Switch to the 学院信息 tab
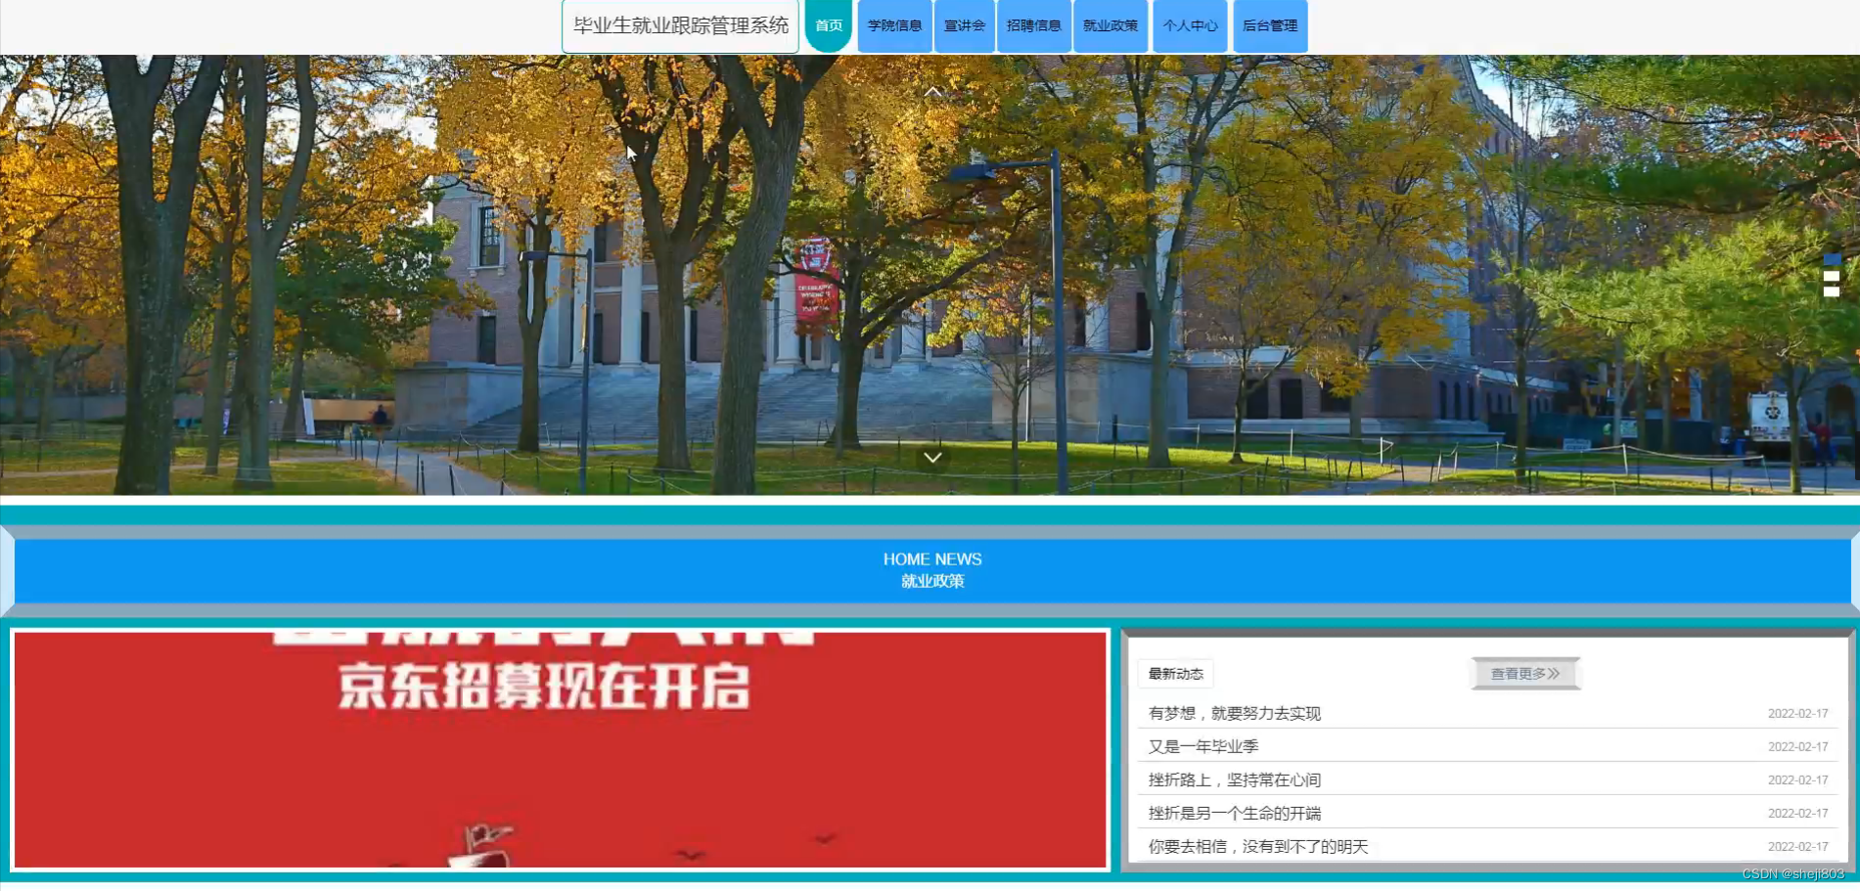The height and width of the screenshot is (891, 1860). (x=893, y=26)
